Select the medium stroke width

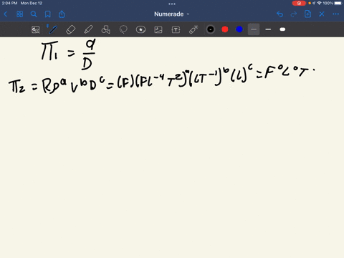pos(268,29)
